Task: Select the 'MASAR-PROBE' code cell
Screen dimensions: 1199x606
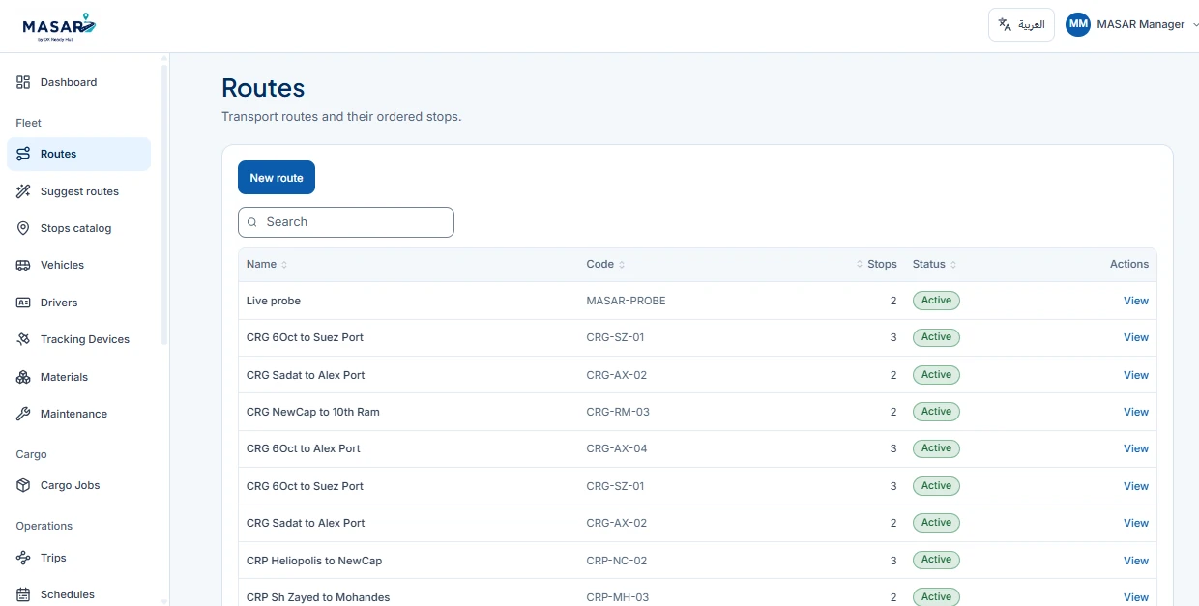Action: pyautogui.click(x=626, y=301)
